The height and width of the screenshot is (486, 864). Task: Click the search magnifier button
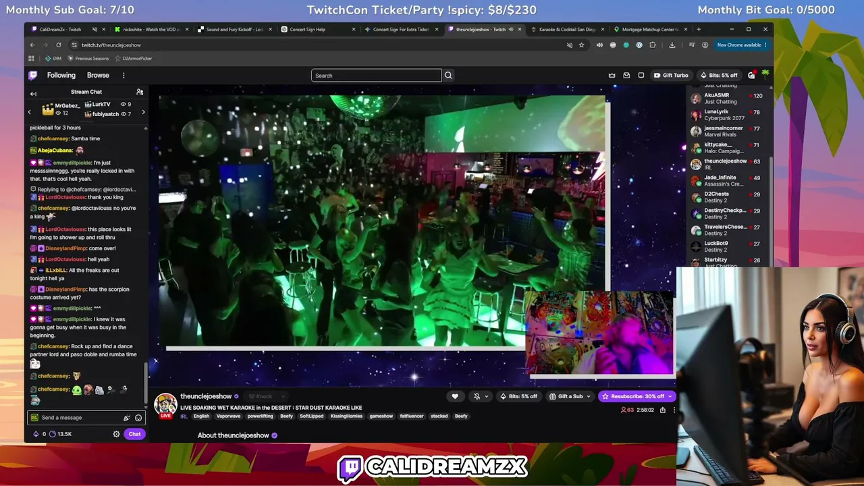pyautogui.click(x=448, y=76)
